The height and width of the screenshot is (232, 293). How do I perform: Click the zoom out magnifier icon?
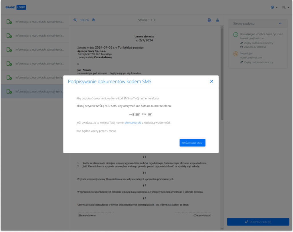75,20
